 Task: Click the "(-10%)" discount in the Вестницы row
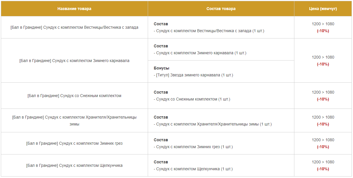click(323, 31)
